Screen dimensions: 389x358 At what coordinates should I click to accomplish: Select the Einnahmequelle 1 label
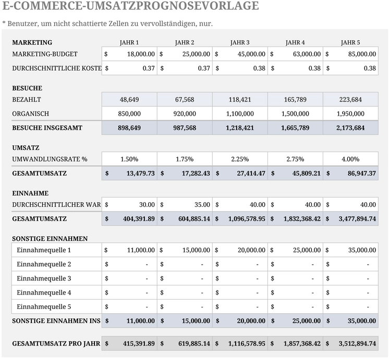44,250
